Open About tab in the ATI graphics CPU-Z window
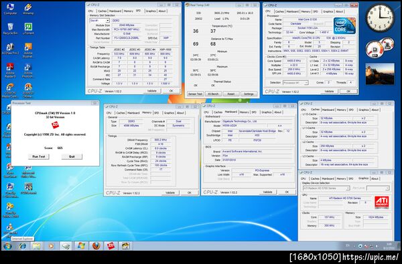This screenshot has height=264, width=402. pyautogui.click(x=375, y=178)
